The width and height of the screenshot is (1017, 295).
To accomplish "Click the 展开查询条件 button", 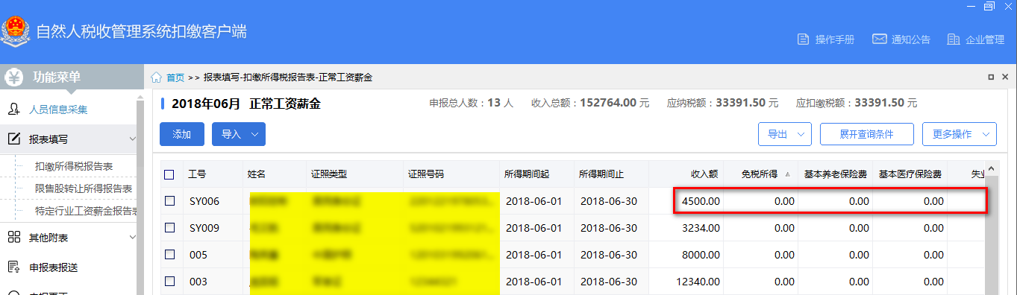I will click(x=866, y=134).
